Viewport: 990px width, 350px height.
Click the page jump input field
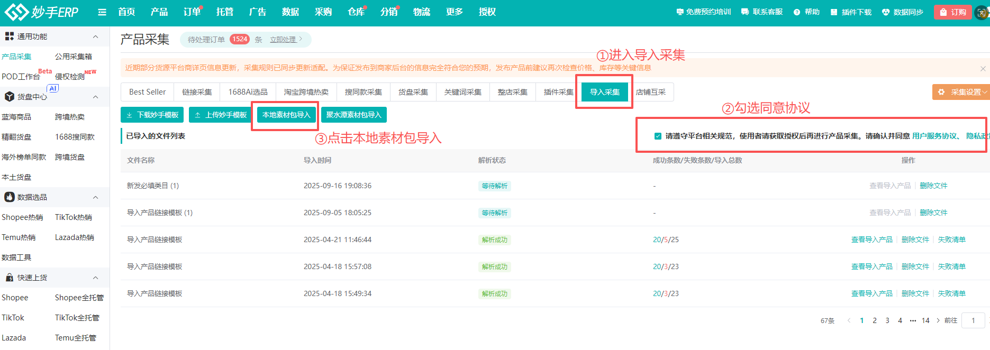point(973,320)
